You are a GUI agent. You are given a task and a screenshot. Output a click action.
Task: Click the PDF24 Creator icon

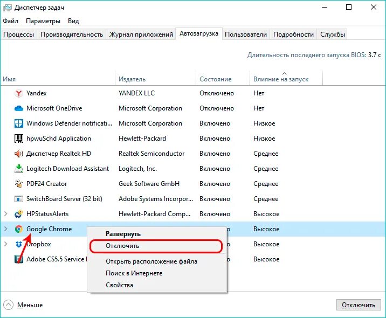pyautogui.click(x=19, y=184)
